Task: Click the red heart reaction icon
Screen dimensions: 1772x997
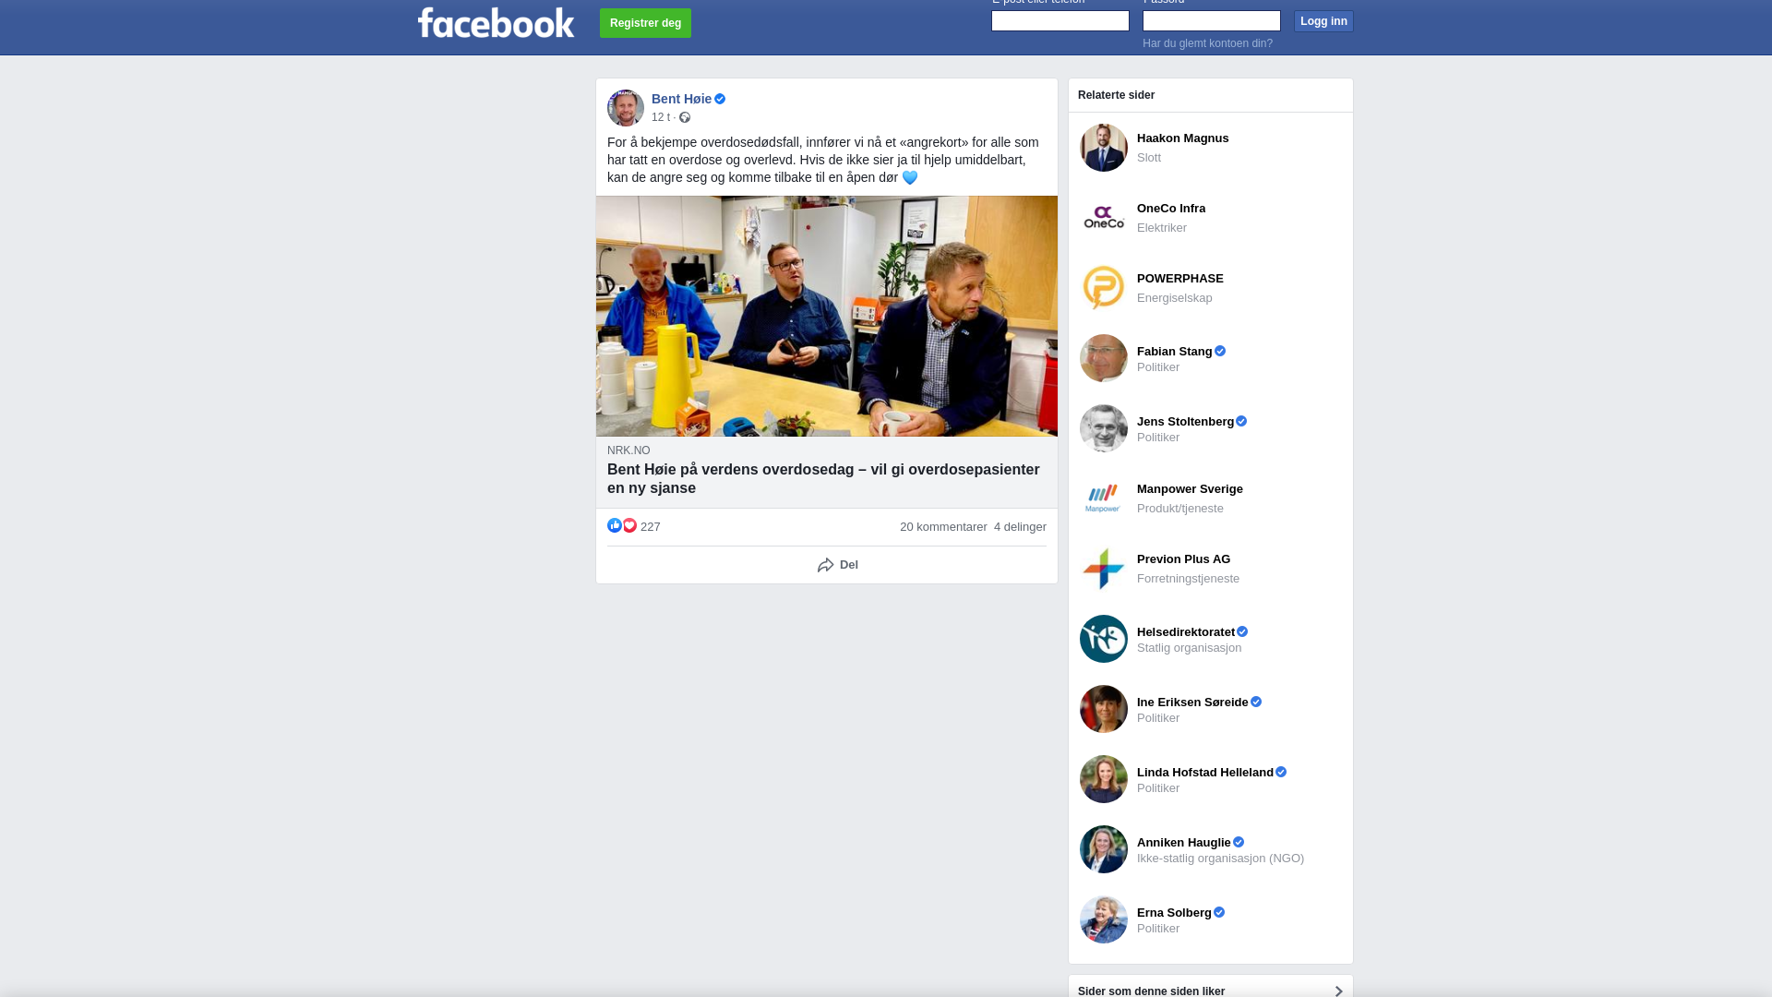Action: (x=629, y=525)
